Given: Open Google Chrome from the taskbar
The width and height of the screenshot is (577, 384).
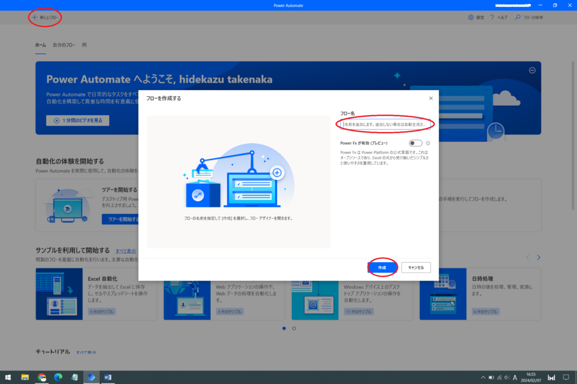Looking at the screenshot, I should coord(42,377).
